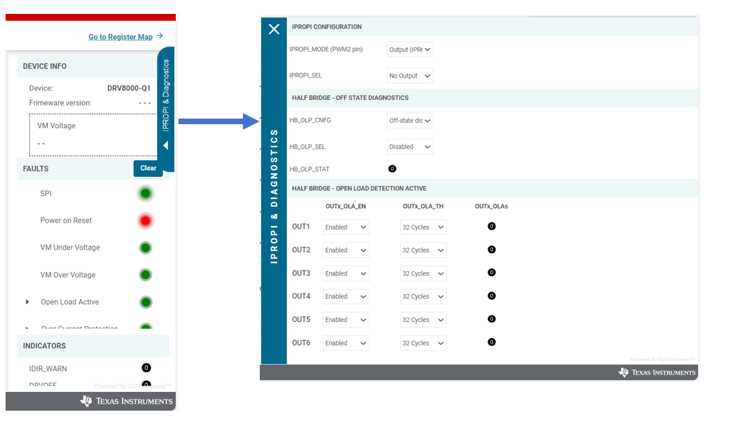Click the Open Load Active status LED
This screenshot has width=730, height=428.
tap(145, 302)
